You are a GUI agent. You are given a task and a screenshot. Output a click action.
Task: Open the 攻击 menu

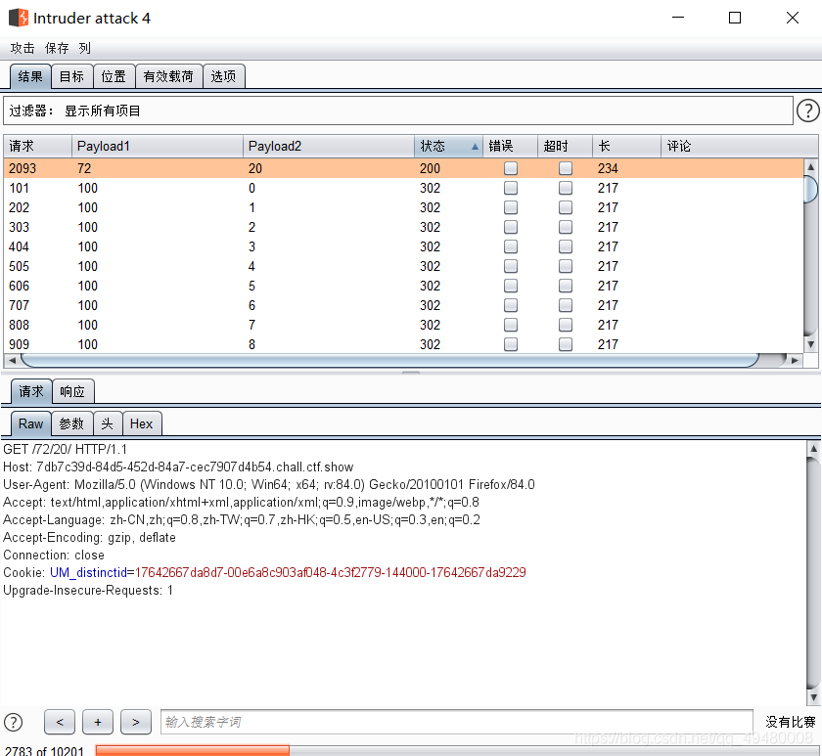[x=23, y=48]
